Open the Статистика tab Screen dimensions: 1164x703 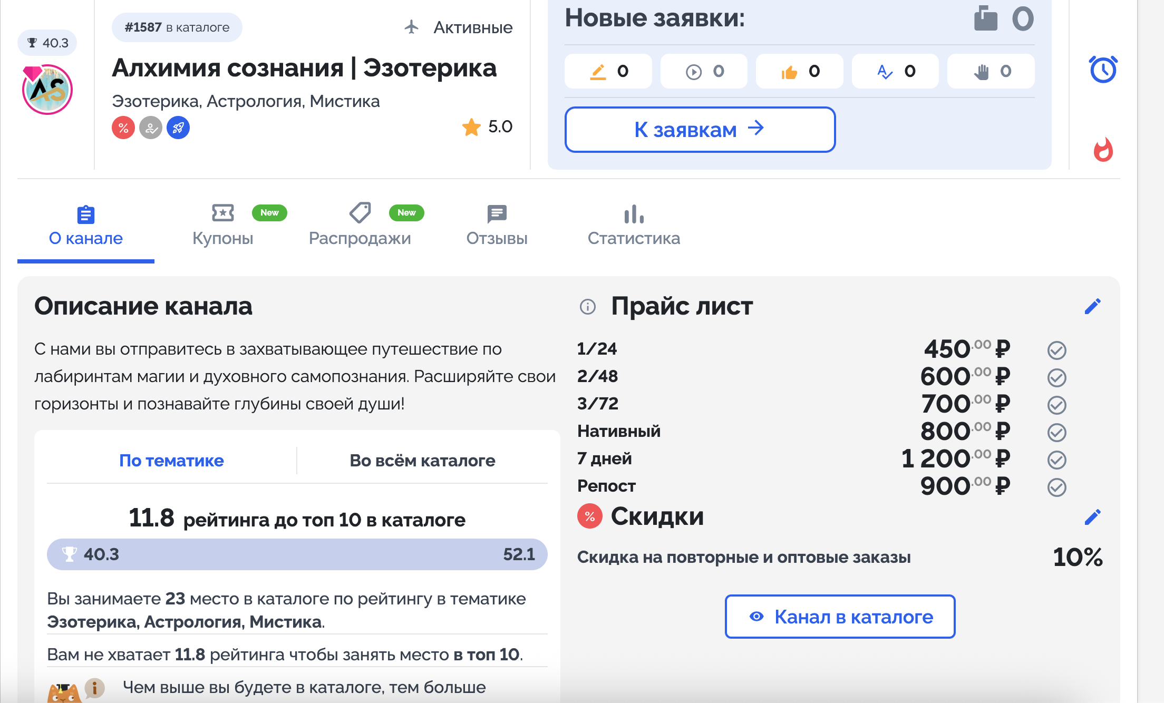pyautogui.click(x=634, y=227)
